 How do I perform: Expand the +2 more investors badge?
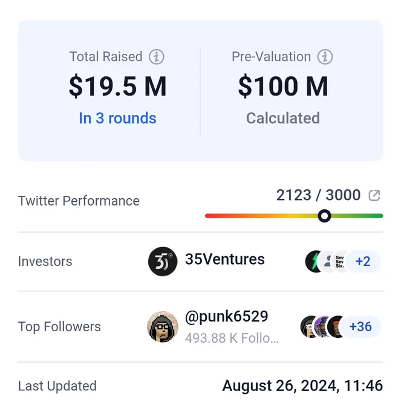(363, 261)
